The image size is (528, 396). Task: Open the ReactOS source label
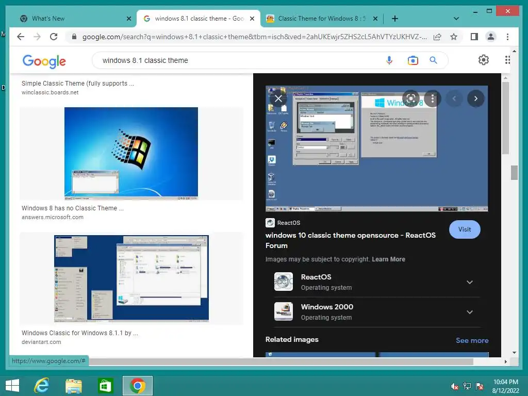point(283,223)
